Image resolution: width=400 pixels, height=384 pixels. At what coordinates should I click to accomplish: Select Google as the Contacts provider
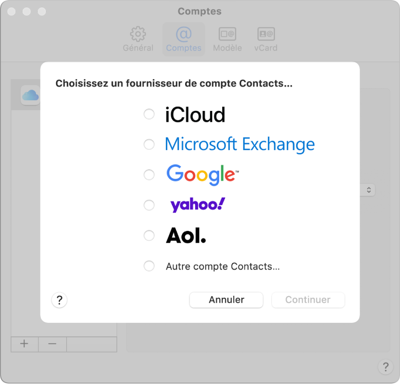click(149, 175)
